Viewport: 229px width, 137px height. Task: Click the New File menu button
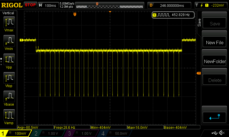point(215,43)
